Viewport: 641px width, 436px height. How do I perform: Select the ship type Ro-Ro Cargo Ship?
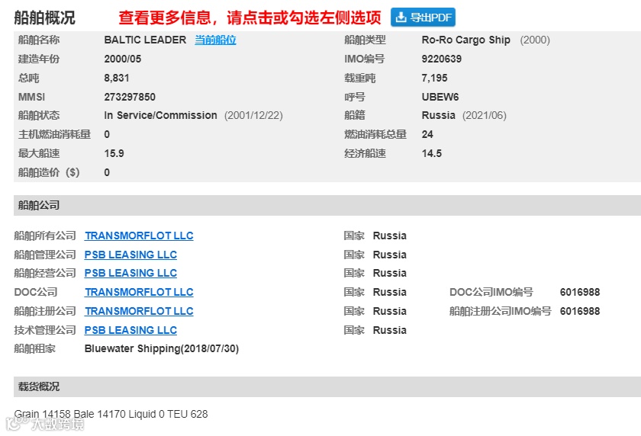(x=465, y=40)
